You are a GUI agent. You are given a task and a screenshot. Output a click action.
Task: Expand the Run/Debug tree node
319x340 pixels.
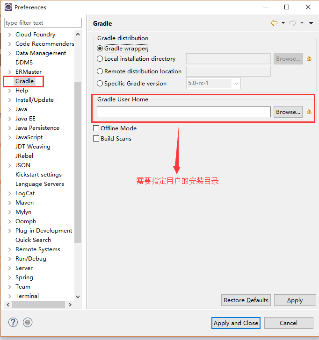point(9,259)
